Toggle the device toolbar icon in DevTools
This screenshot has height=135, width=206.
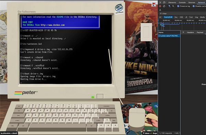click(x=164, y=2)
